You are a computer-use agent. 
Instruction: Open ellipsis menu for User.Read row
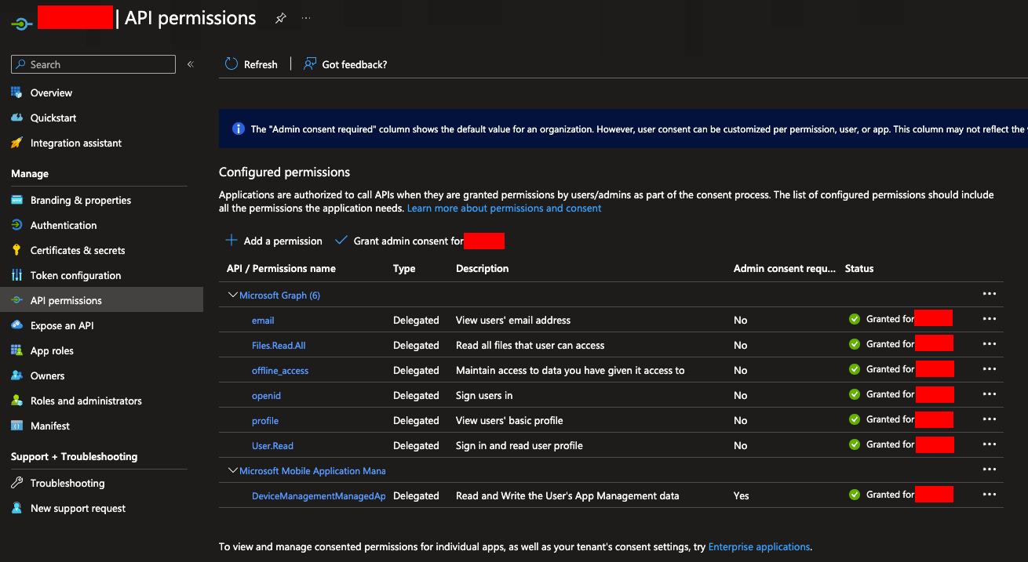click(x=990, y=444)
